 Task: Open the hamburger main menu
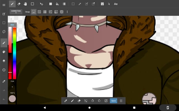[4, 5]
